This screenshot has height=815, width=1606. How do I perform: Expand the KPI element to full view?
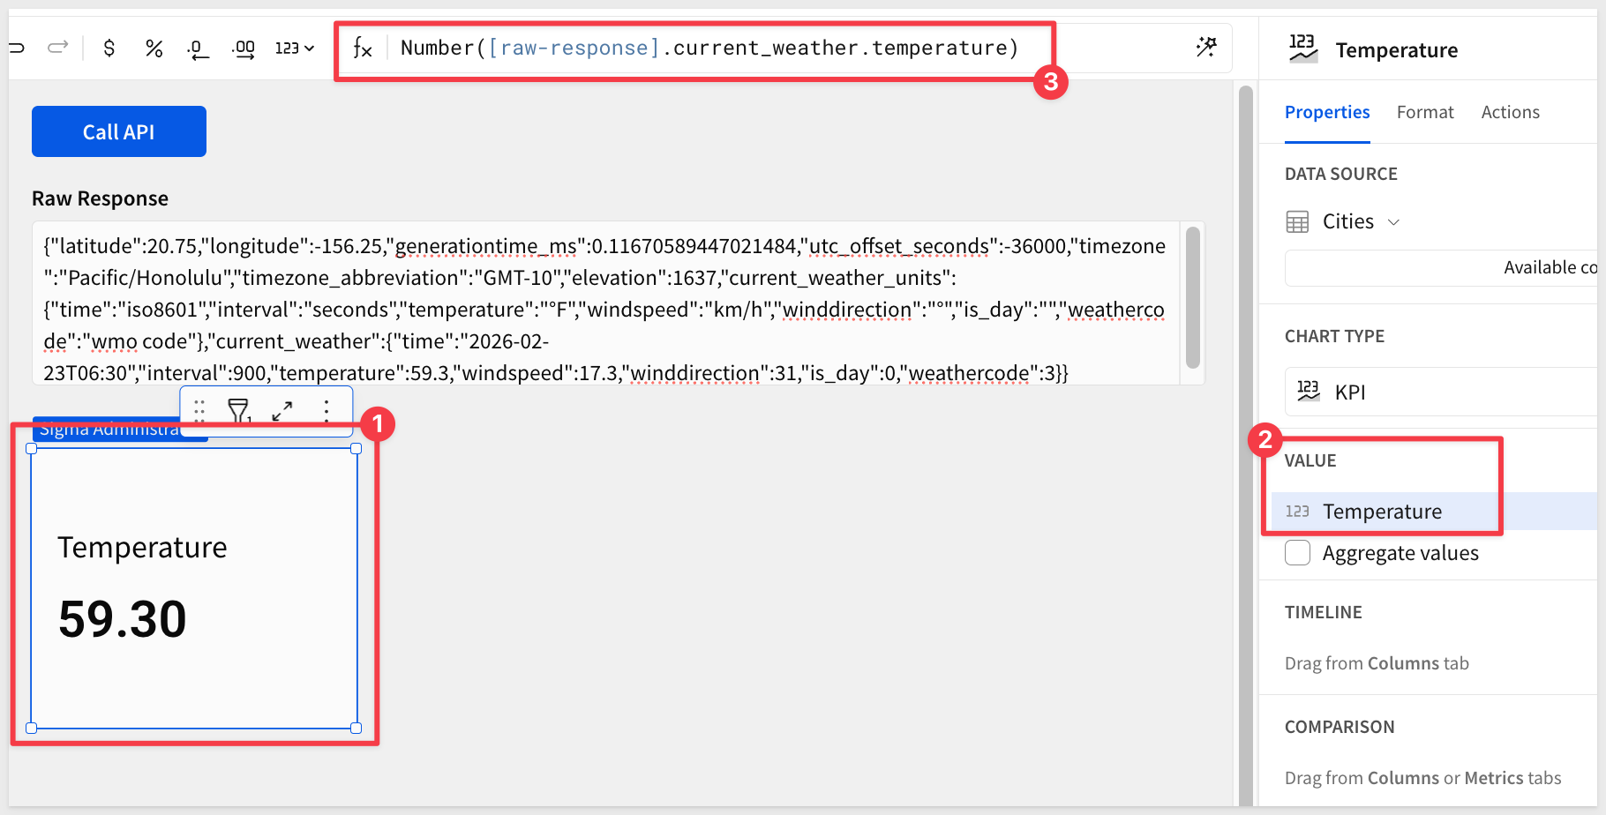click(282, 410)
